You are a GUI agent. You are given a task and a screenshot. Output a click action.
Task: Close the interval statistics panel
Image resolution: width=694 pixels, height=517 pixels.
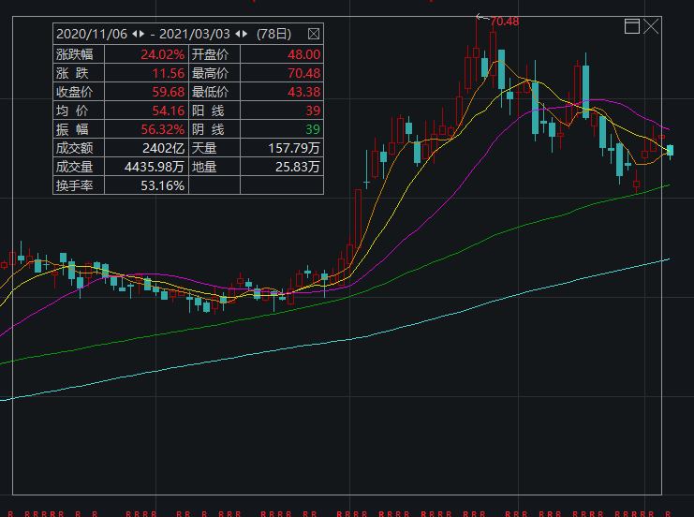click(314, 33)
